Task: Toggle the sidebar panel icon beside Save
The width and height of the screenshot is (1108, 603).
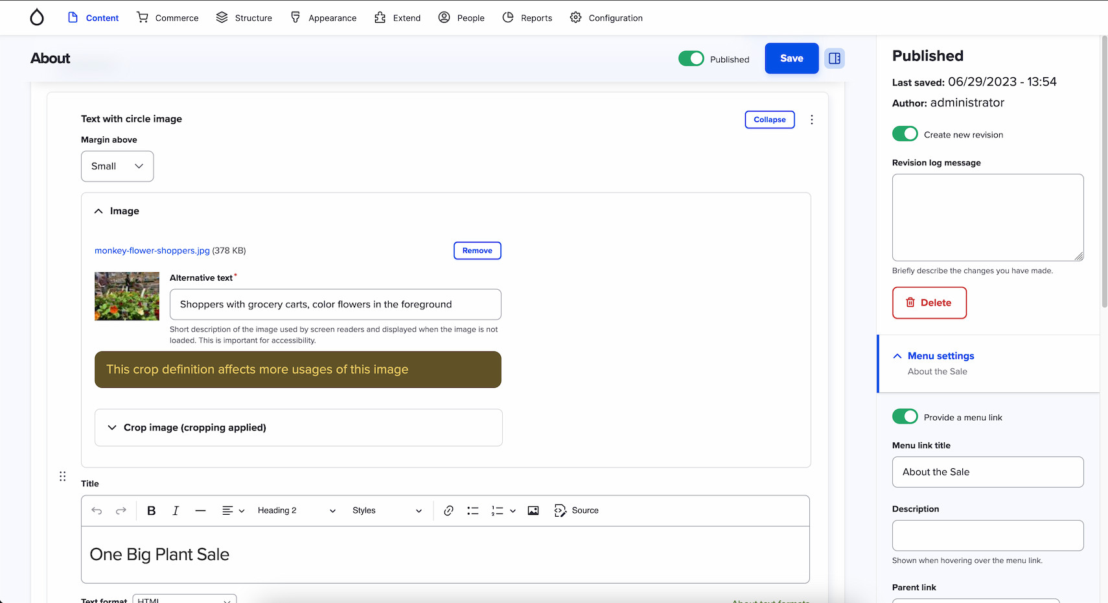Action: pyautogui.click(x=835, y=58)
